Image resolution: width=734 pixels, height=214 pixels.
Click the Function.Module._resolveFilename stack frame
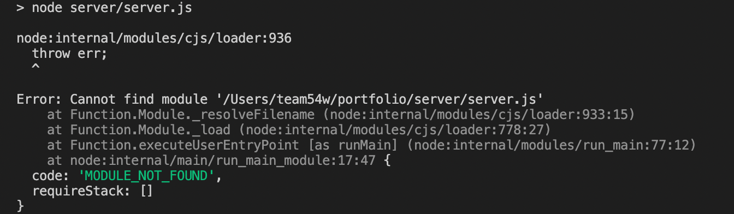point(192,115)
